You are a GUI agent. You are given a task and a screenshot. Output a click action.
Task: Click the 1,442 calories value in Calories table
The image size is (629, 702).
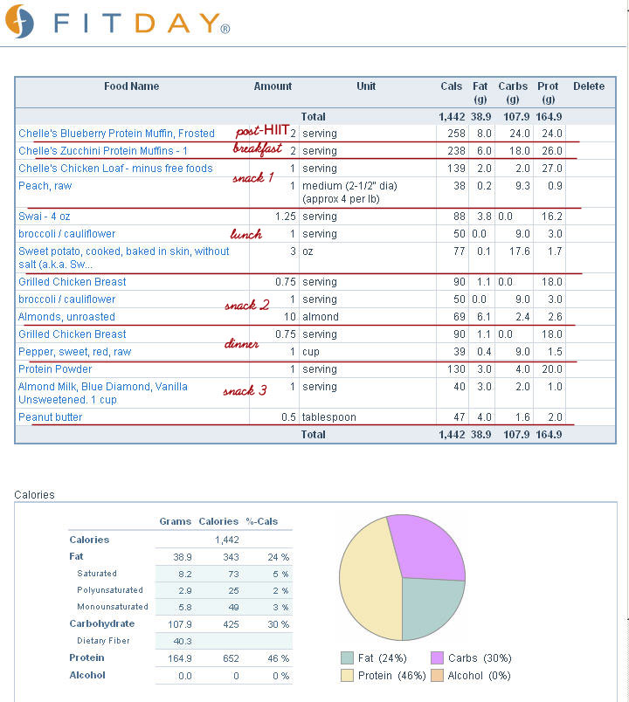(226, 540)
